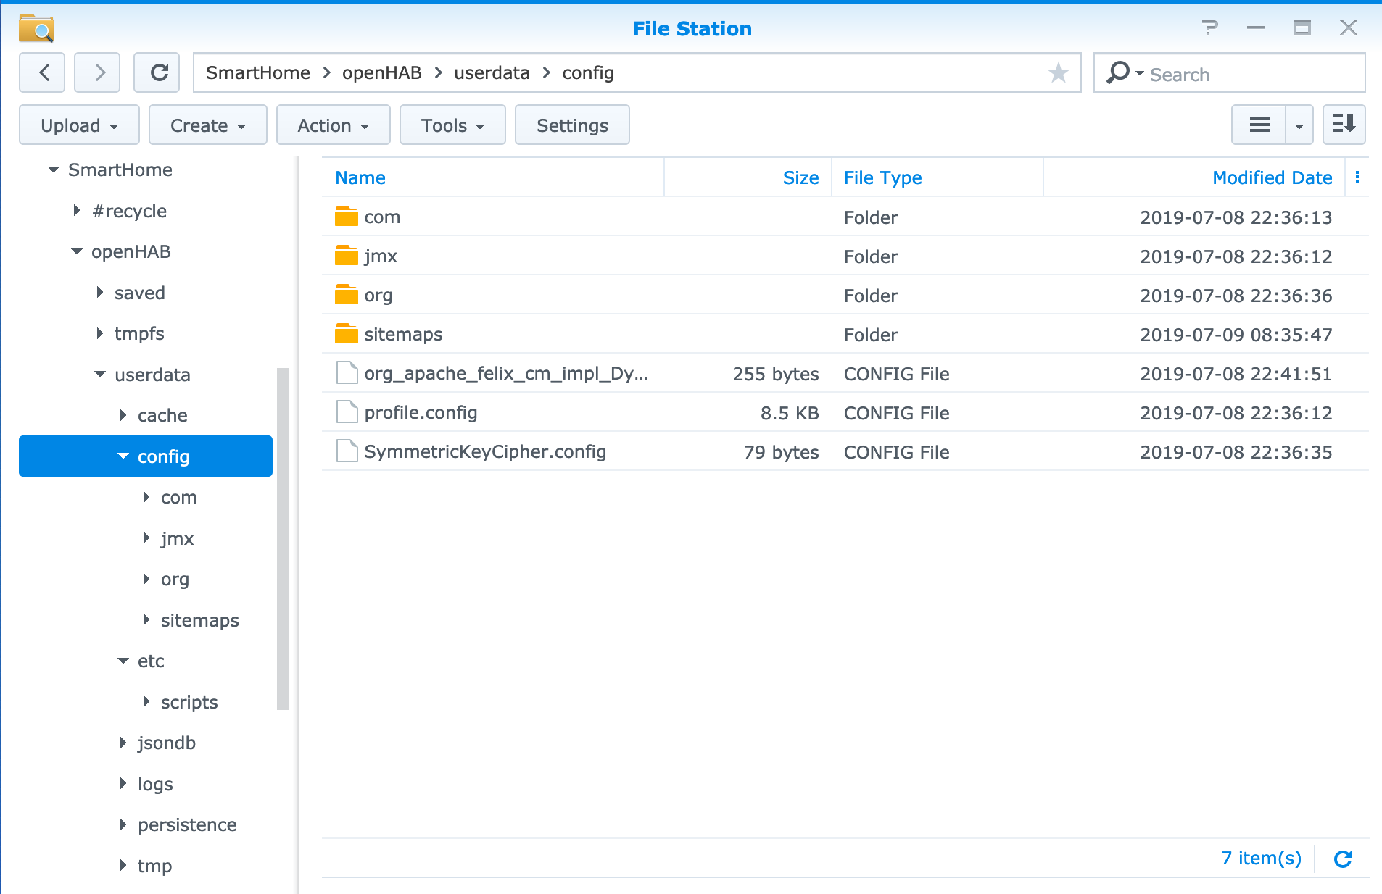The image size is (1382, 894).
Task: Toggle sorting by Modified Date column
Action: [x=1272, y=177]
